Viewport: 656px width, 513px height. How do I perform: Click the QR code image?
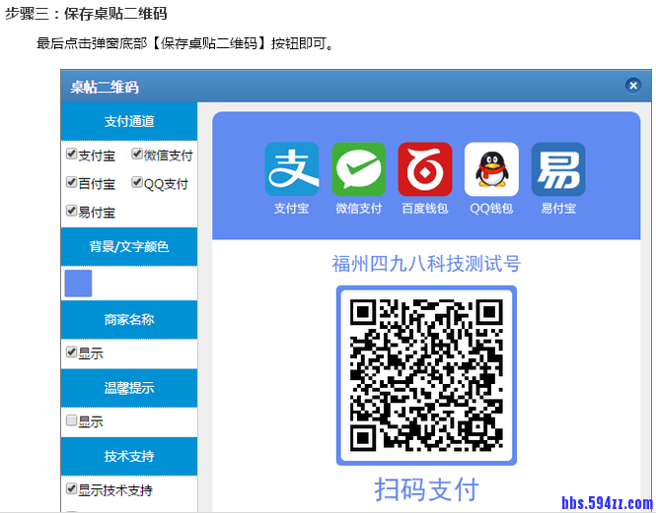pyautogui.click(x=426, y=375)
